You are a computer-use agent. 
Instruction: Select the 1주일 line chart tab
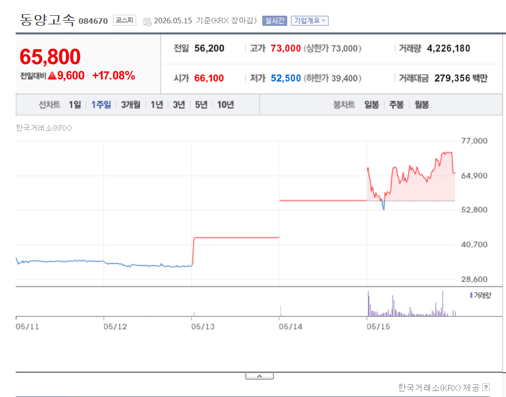(x=101, y=104)
